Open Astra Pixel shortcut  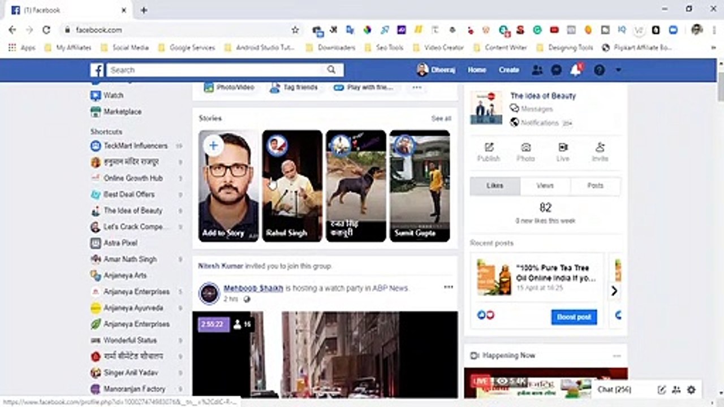(x=120, y=243)
